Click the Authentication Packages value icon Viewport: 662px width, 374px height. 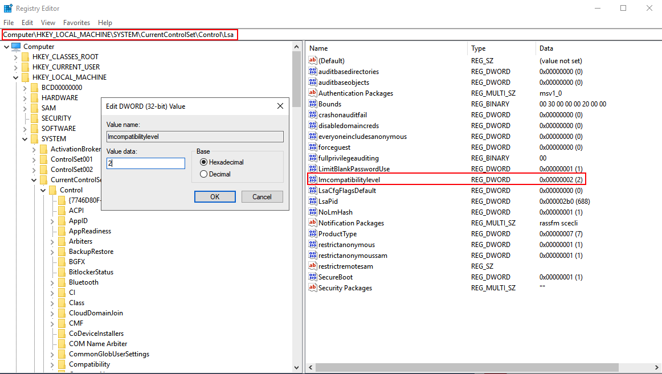coord(312,93)
